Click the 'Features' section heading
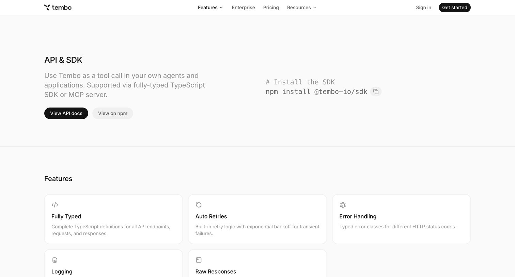 pos(58,179)
